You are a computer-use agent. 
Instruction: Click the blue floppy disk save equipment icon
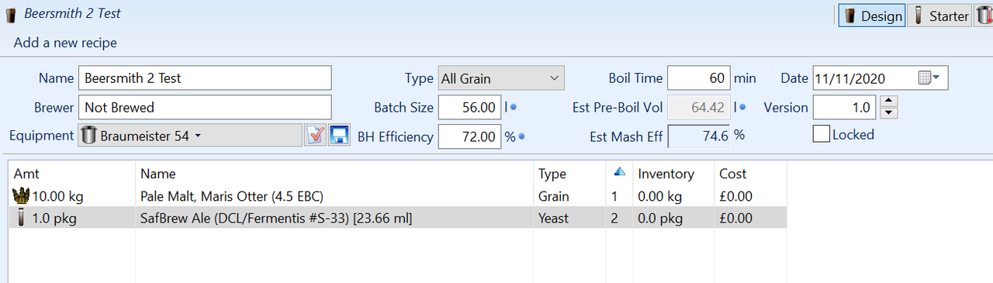point(339,136)
